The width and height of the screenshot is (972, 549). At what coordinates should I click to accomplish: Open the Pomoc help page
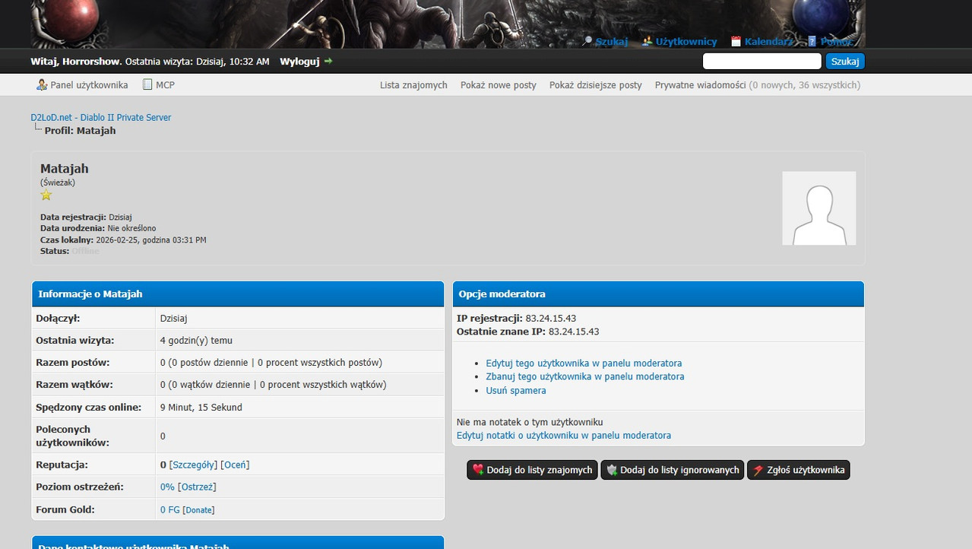click(x=836, y=42)
